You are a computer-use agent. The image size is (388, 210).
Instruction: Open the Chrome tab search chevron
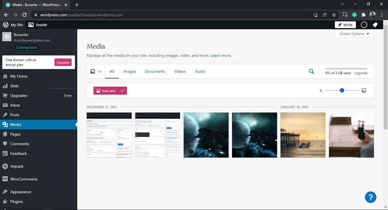point(342,4)
